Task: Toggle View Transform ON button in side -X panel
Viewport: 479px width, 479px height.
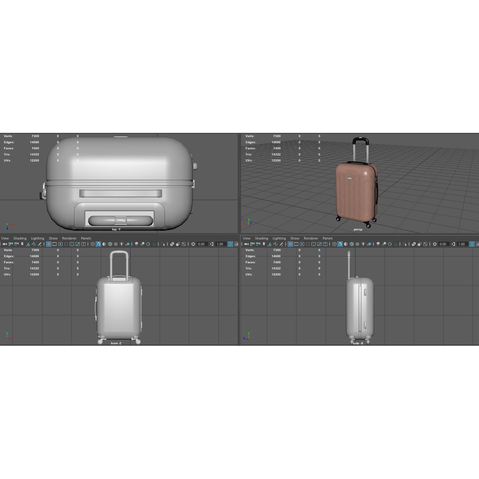Action: tap(472, 244)
